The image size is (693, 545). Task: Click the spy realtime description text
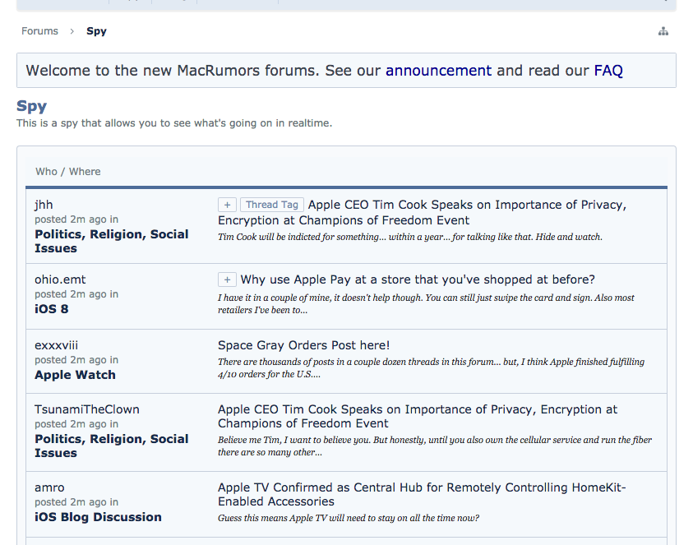pyautogui.click(x=174, y=122)
